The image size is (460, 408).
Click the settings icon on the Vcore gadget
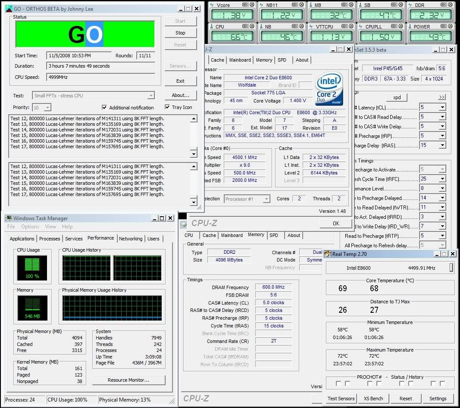(x=246, y=5)
